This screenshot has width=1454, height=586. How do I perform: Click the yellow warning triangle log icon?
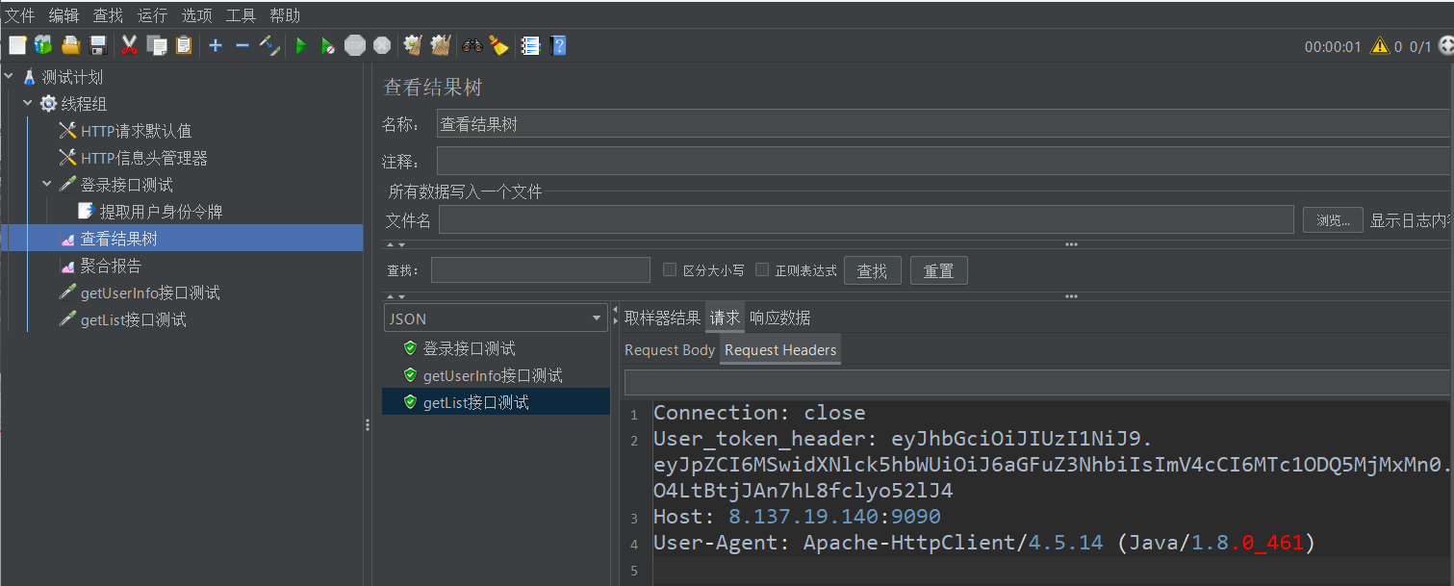1380,45
